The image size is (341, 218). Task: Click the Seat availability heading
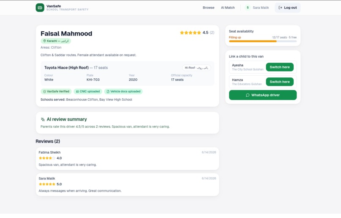tap(241, 31)
